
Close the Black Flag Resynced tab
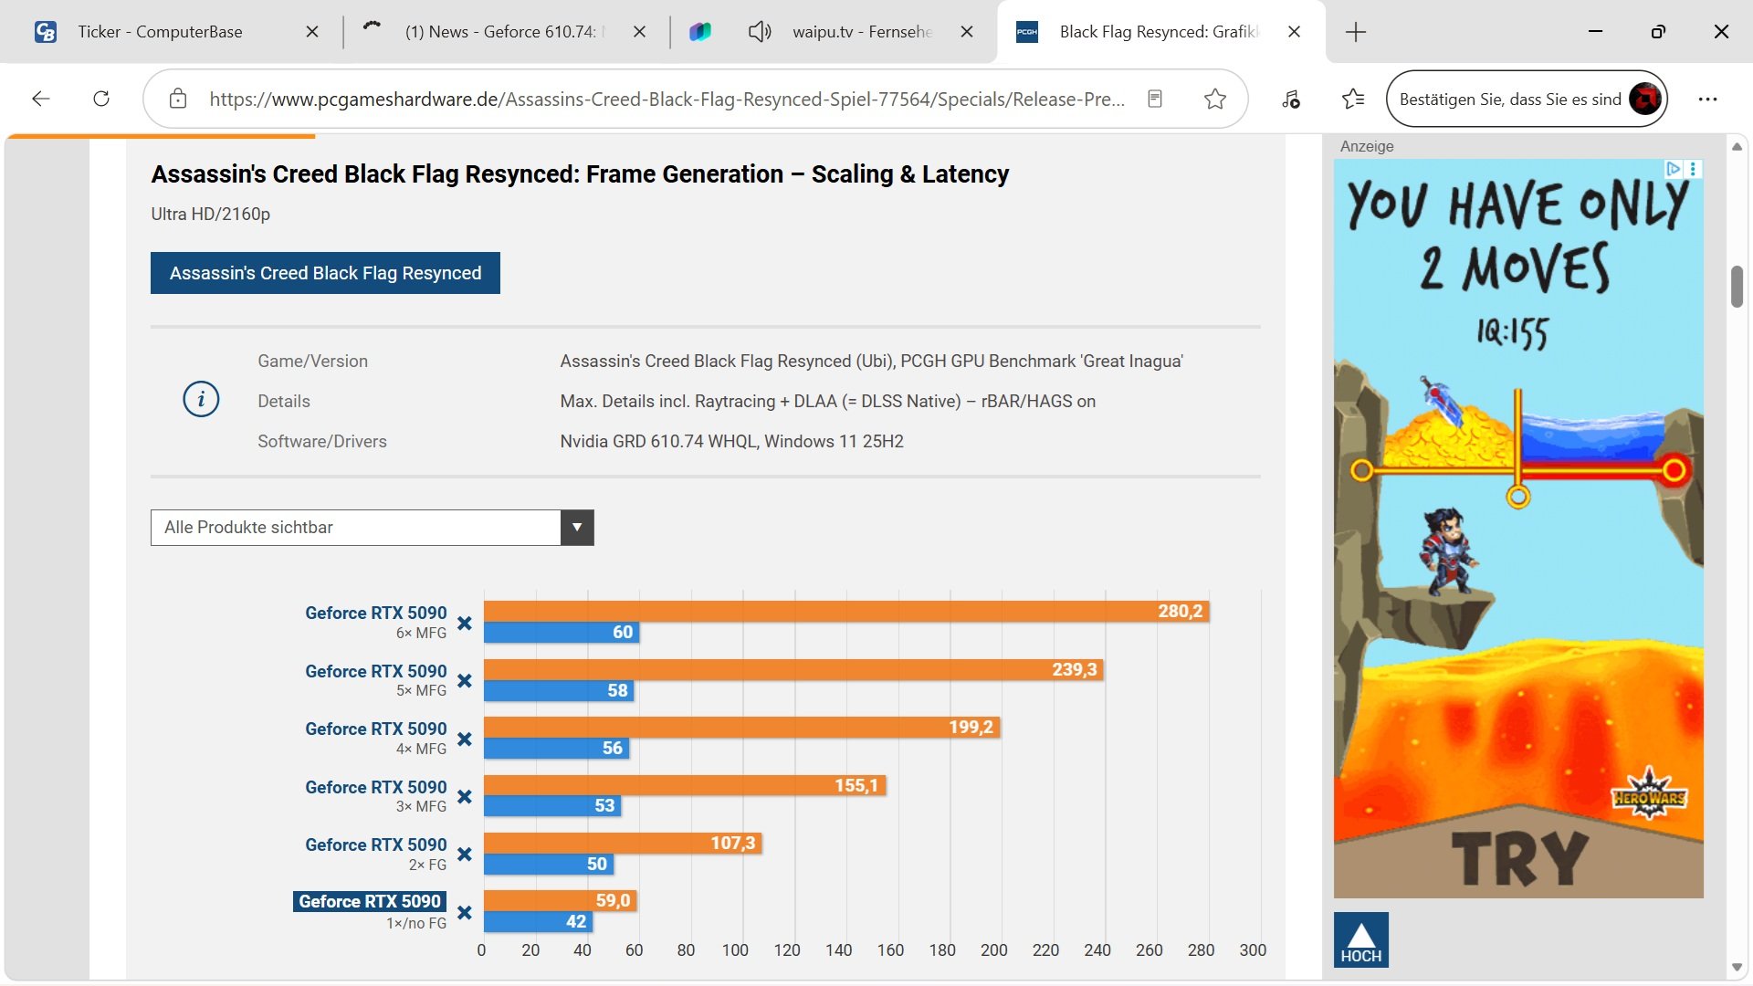(x=1294, y=32)
